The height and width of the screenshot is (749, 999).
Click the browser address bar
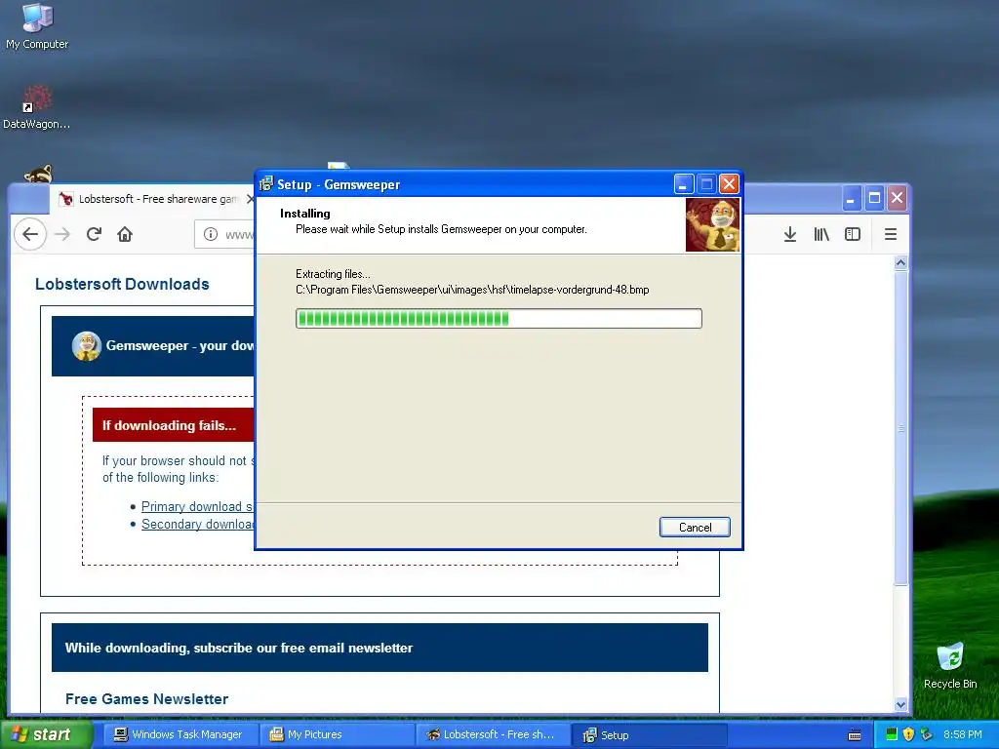point(225,234)
